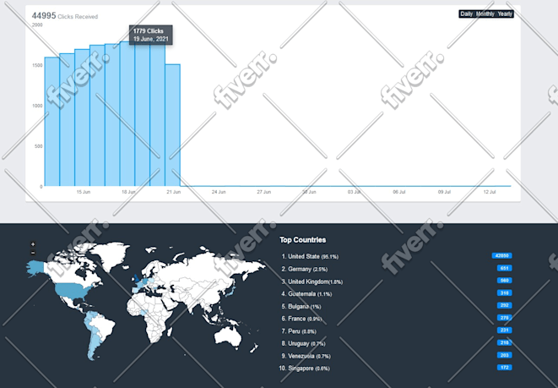Screen dimensions: 558x388
Task: Click the 1779 Clicks tooltip box
Action: tap(150, 35)
